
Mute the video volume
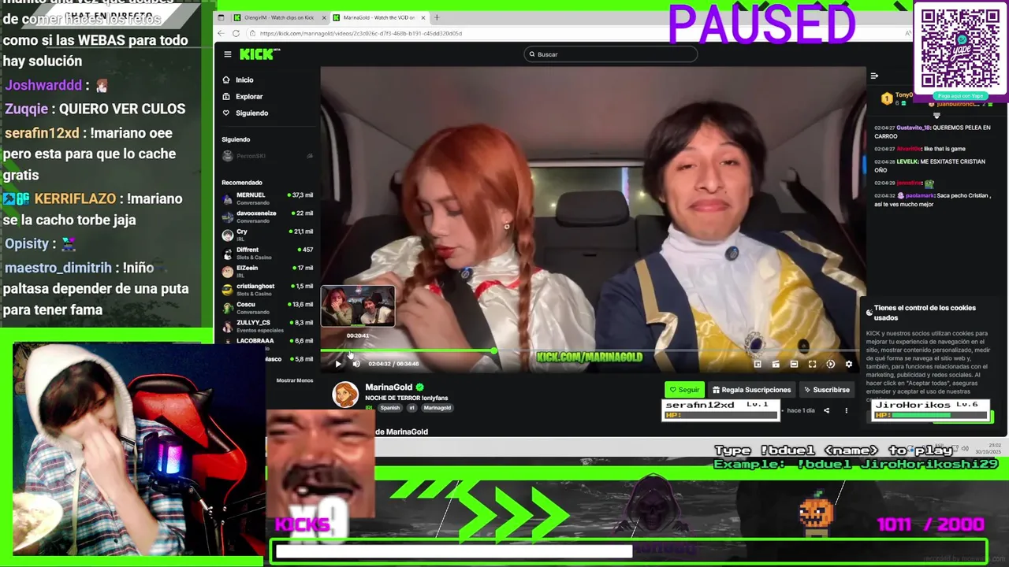pyautogui.click(x=356, y=364)
